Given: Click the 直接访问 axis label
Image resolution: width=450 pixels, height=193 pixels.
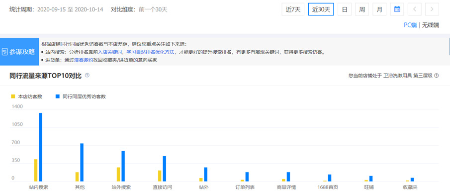Looking at the screenshot, I should 163,187.
